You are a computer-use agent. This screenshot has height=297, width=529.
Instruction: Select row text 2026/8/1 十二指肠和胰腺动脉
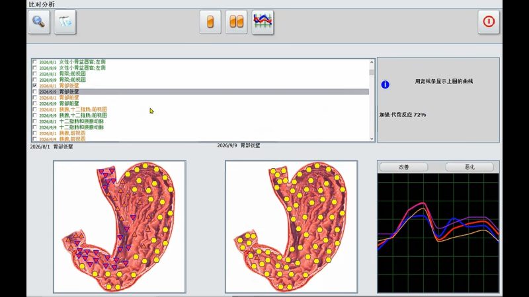pos(71,121)
